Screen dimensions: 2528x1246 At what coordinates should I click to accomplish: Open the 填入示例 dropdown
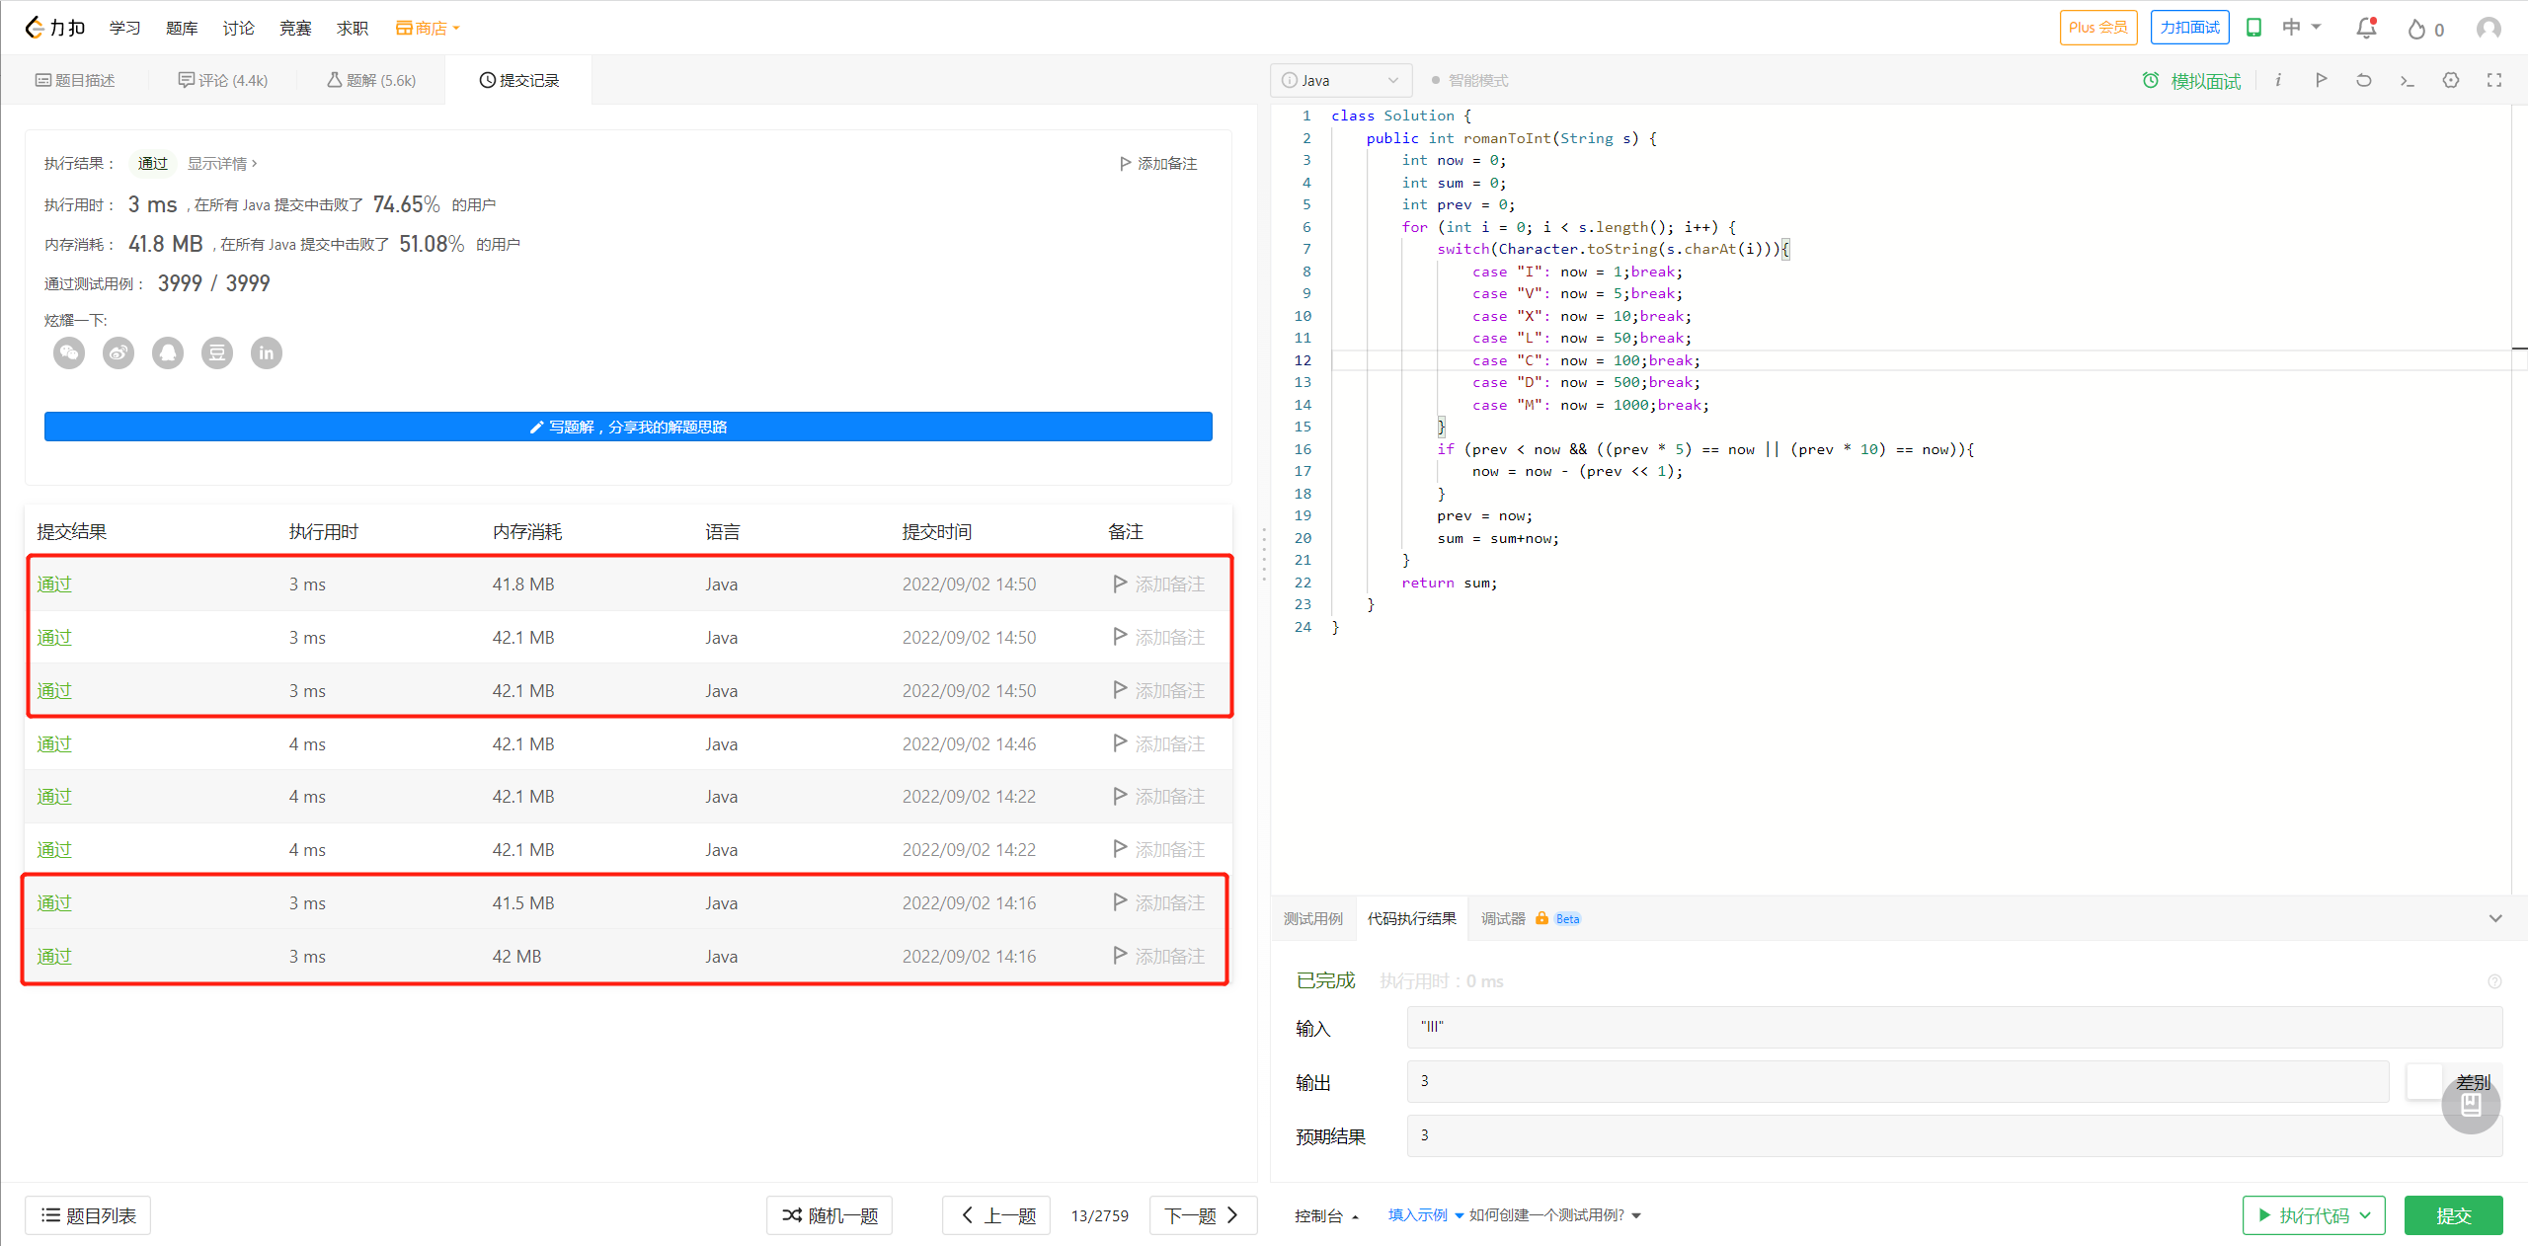coord(1425,1215)
